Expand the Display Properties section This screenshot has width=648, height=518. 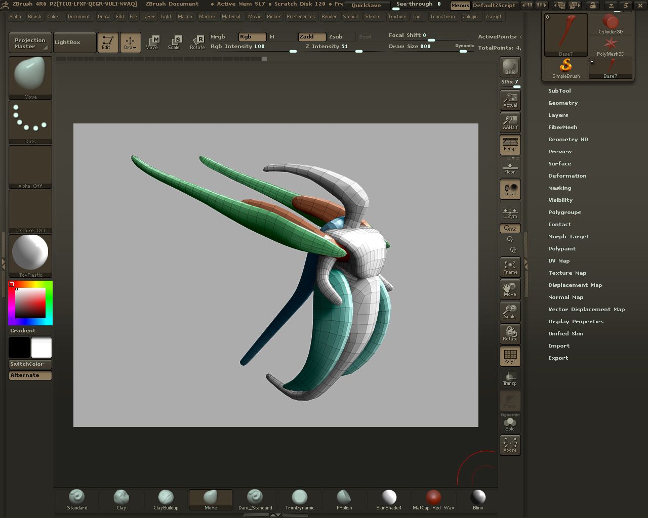[x=576, y=322]
